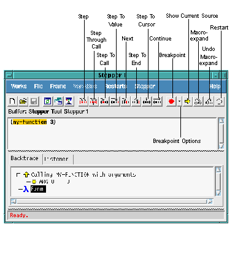Image resolution: width=235 pixels, height=262 pixels.
Task: Select the Calling MY-FUNCTION backtrace entry
Action: [83, 175]
